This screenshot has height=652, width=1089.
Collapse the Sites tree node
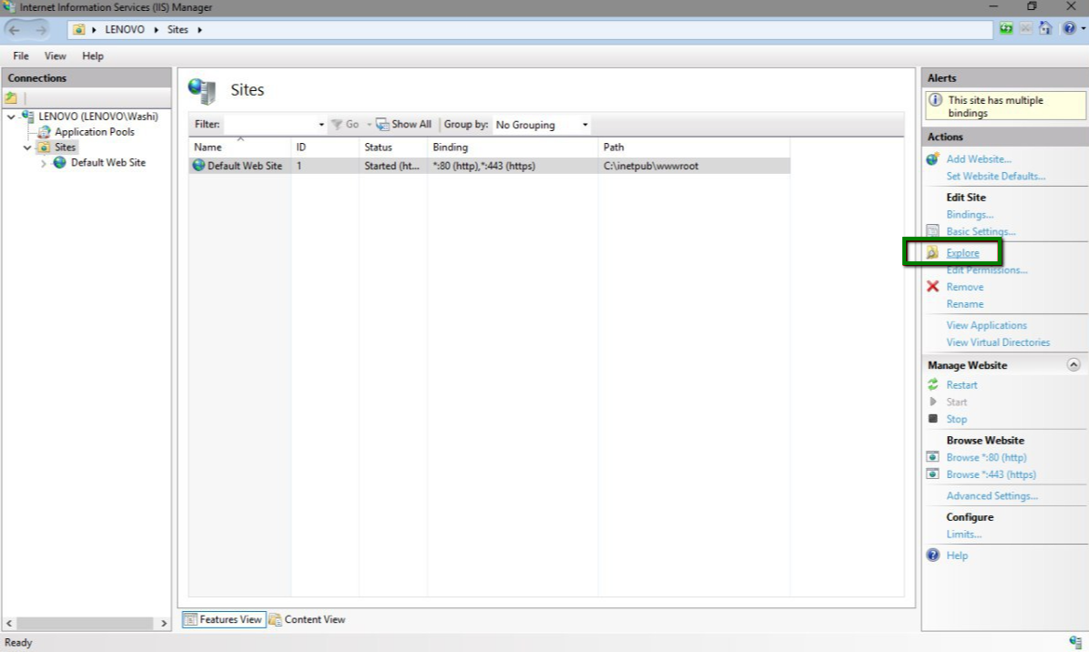click(x=27, y=148)
